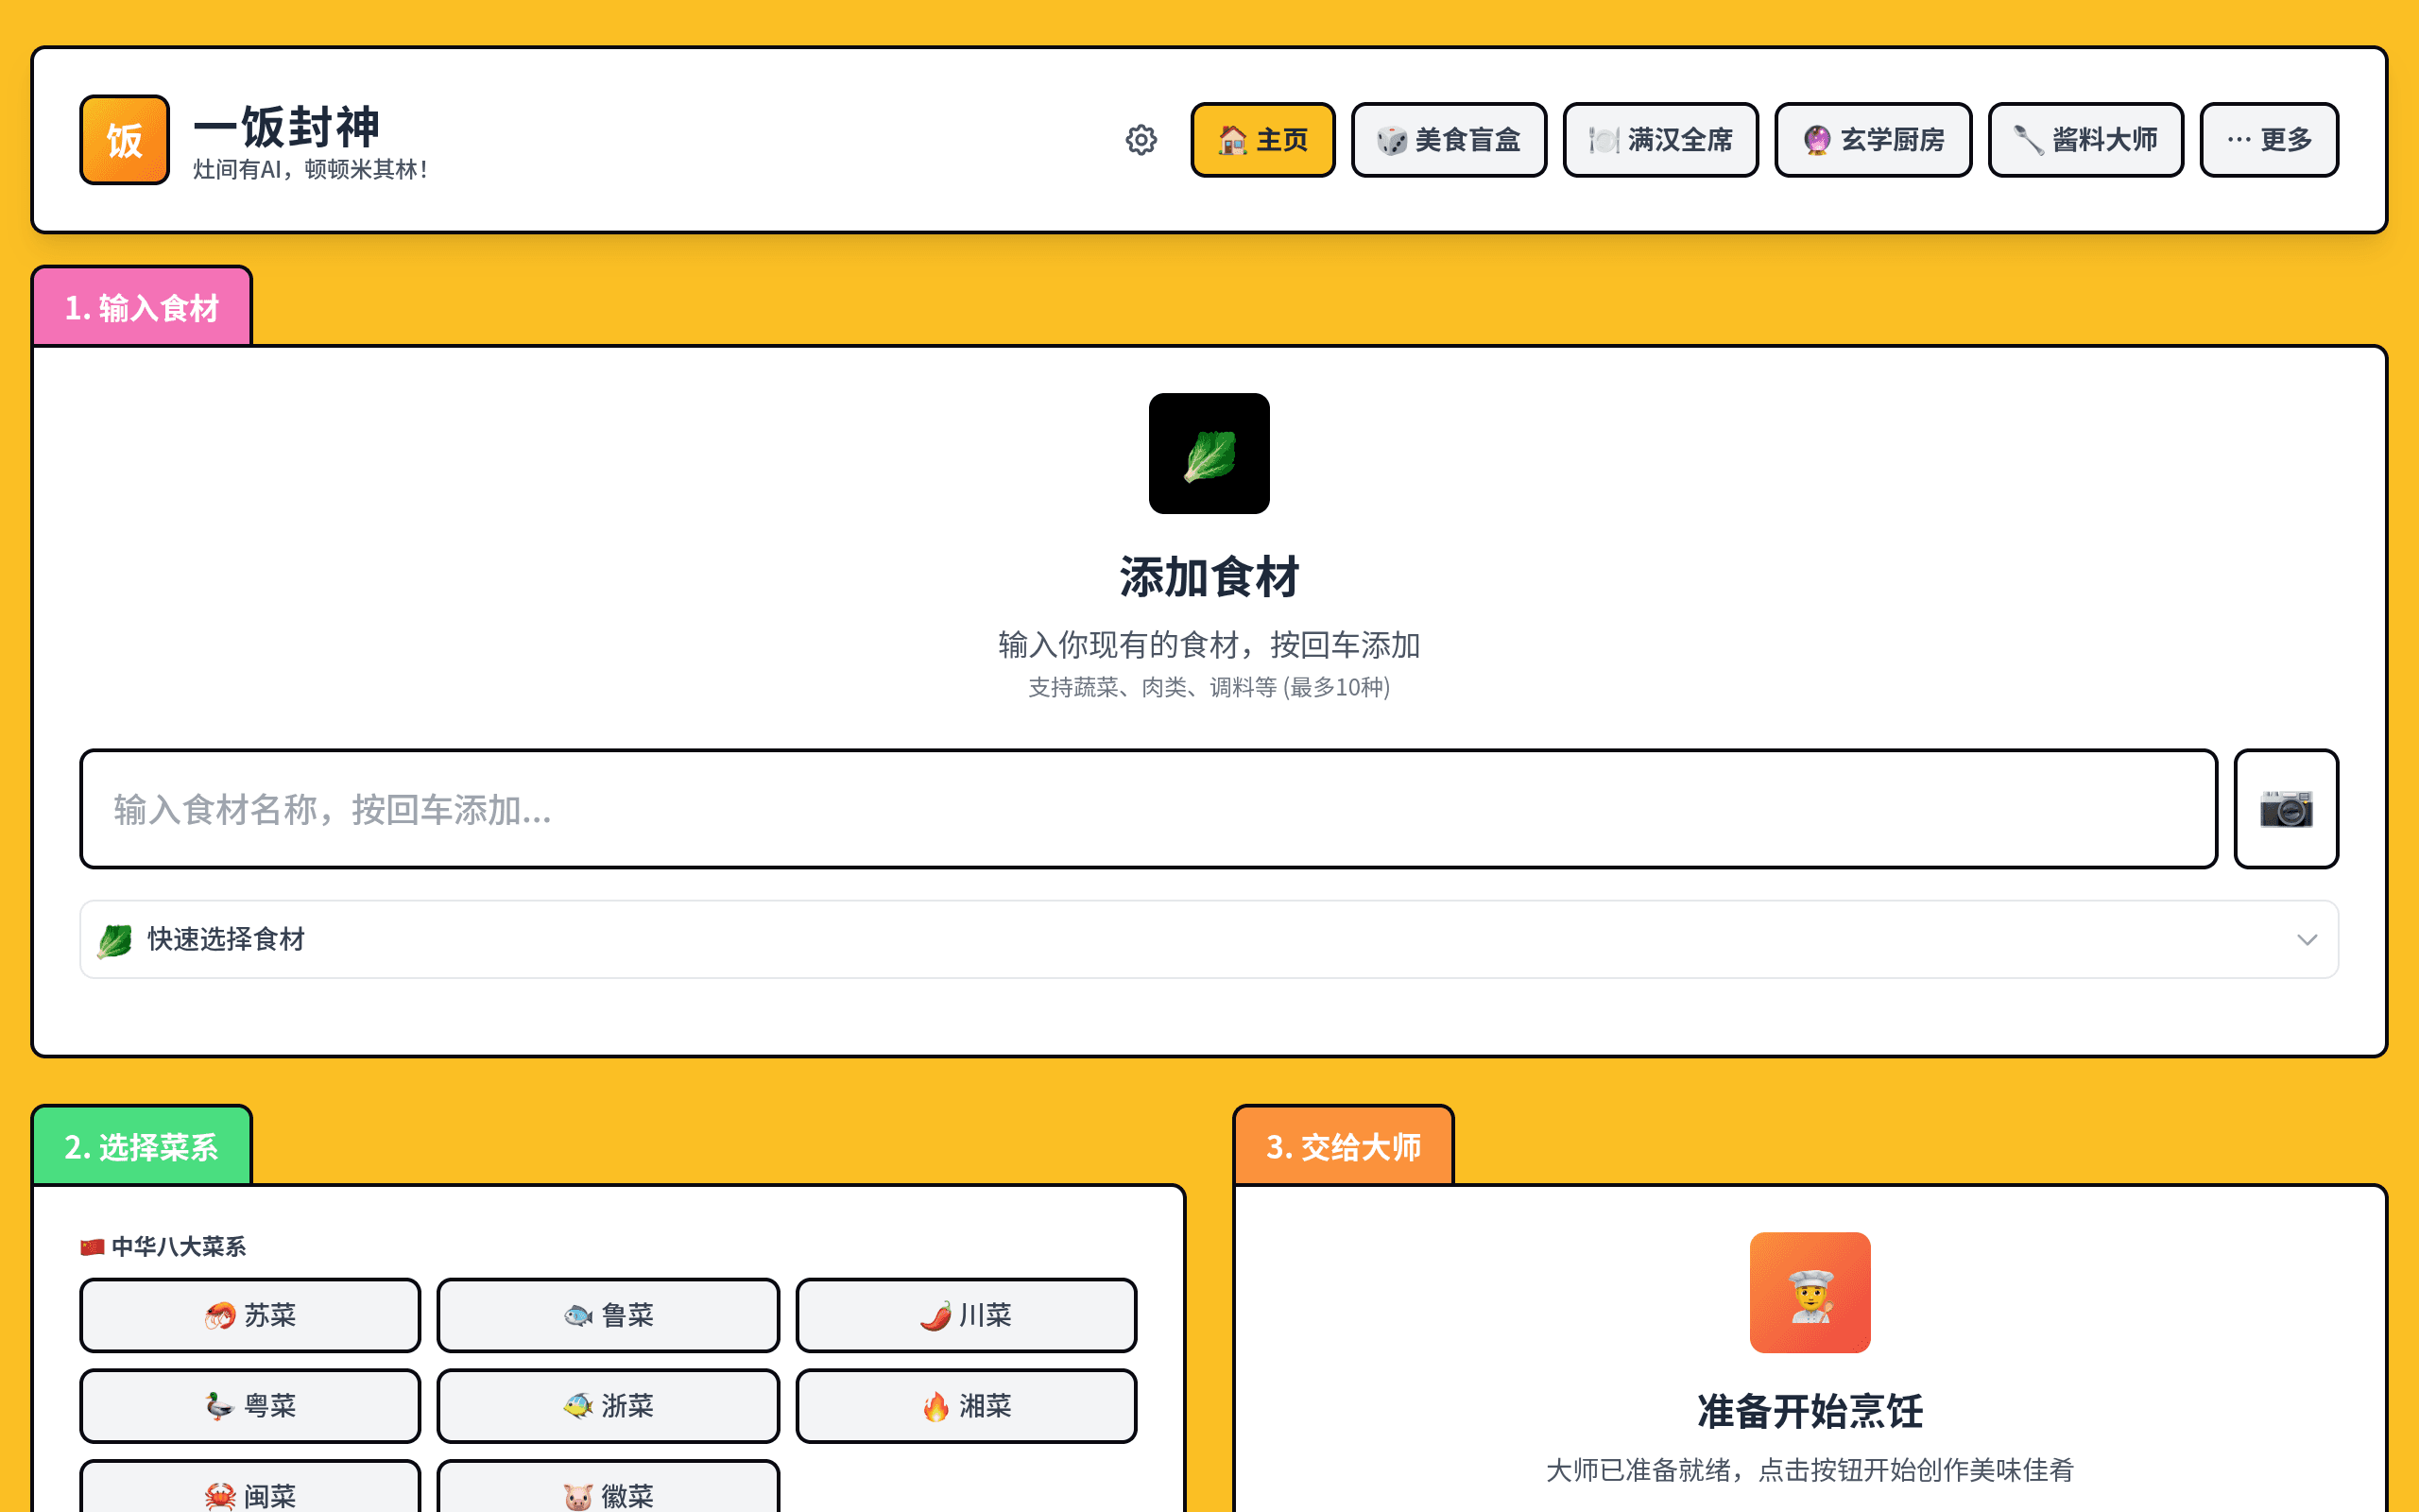Click the 2. 选择菜系 step label

(142, 1146)
